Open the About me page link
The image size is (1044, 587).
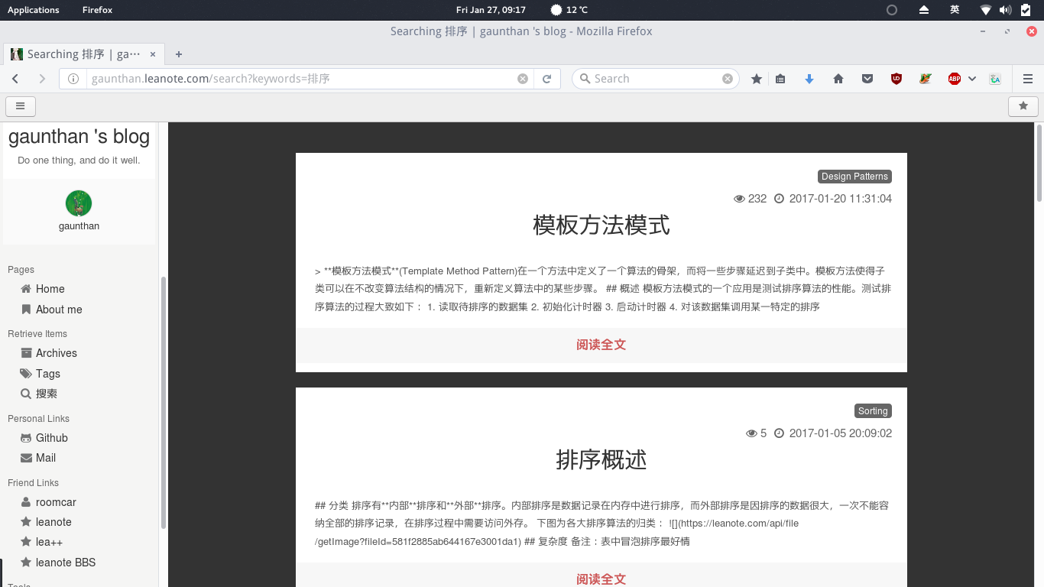click(59, 310)
